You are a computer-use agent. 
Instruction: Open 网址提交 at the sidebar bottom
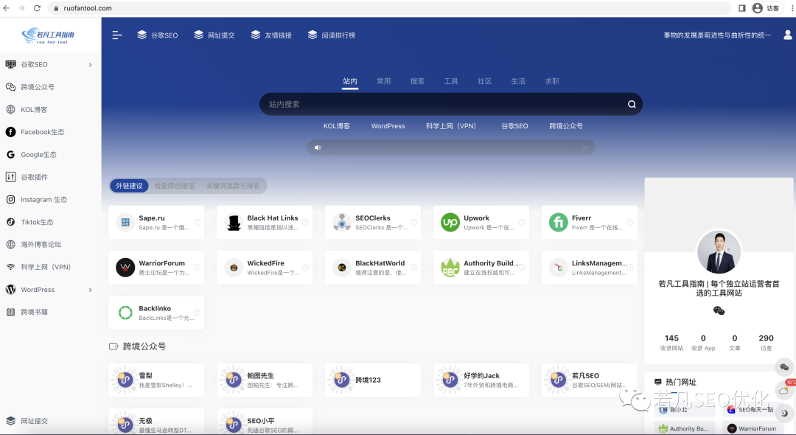tap(34, 421)
